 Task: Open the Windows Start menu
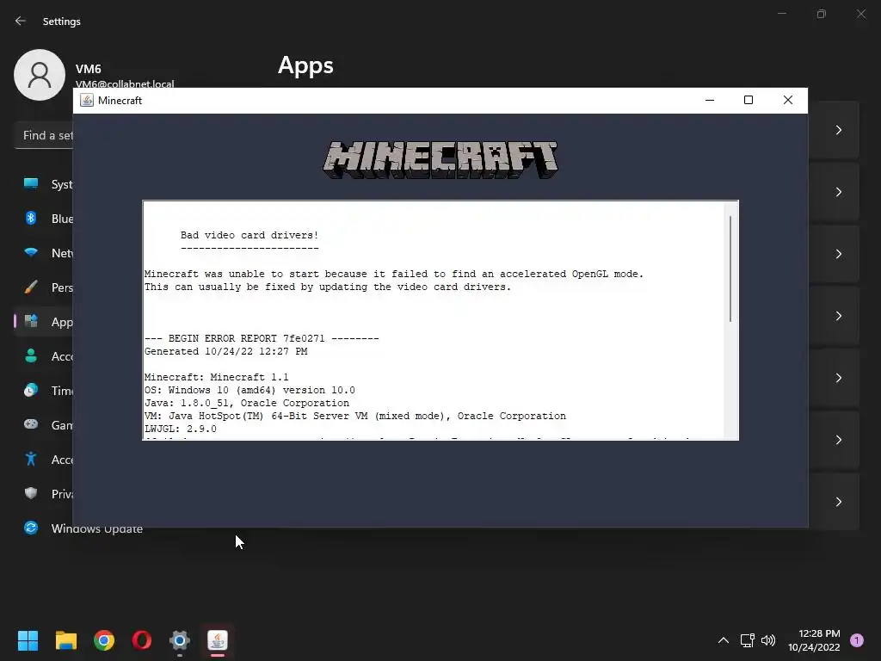point(28,640)
